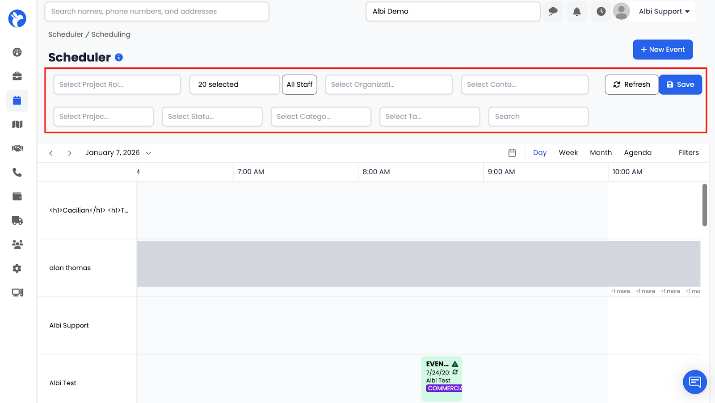The height and width of the screenshot is (403, 715).
Task: Enable the All Staff filter toggle
Action: (299, 84)
